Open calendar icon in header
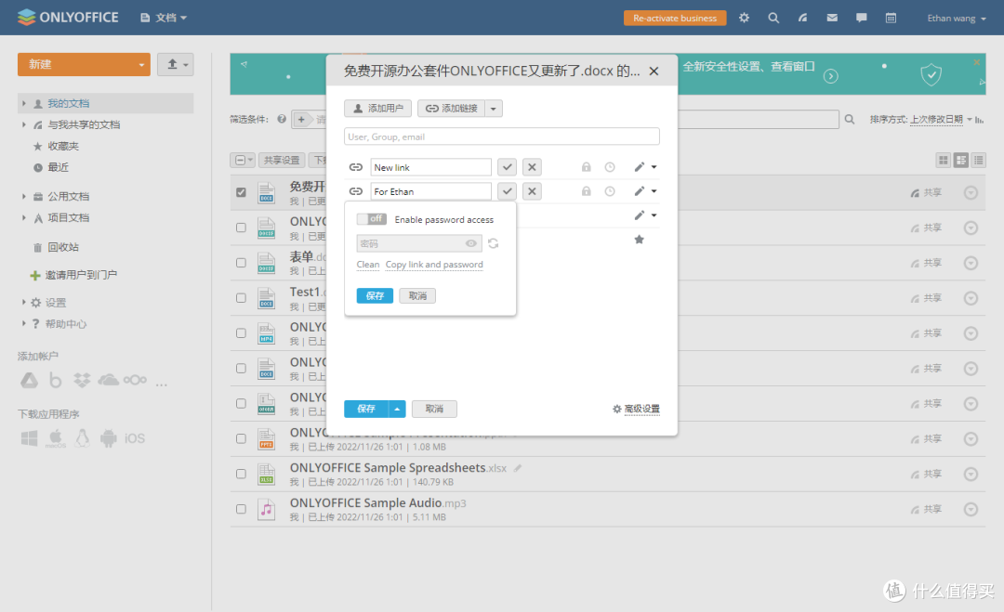 click(891, 18)
